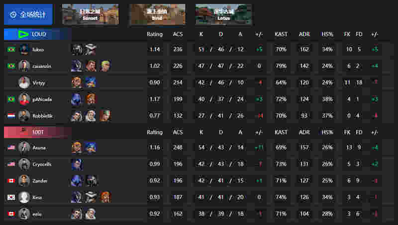This screenshot has height=225, width=398.
Task: Click pANcada's second agent icon
Action: 91,99
